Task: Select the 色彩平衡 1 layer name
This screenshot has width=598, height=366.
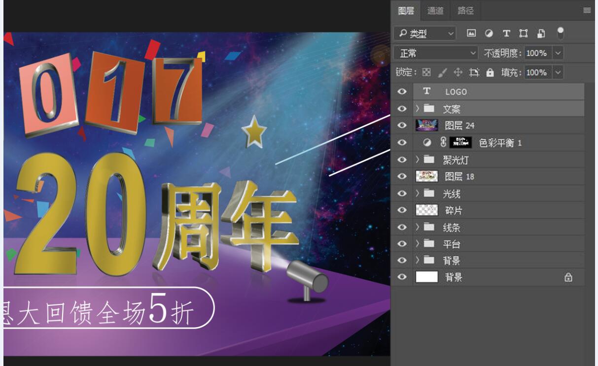Action: (500, 143)
